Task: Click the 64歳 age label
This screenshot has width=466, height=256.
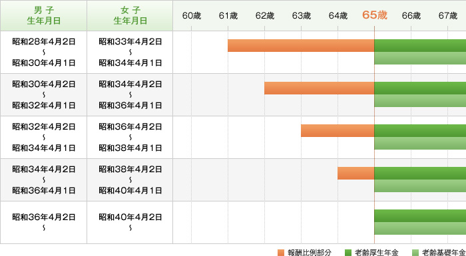Action: 338,16
